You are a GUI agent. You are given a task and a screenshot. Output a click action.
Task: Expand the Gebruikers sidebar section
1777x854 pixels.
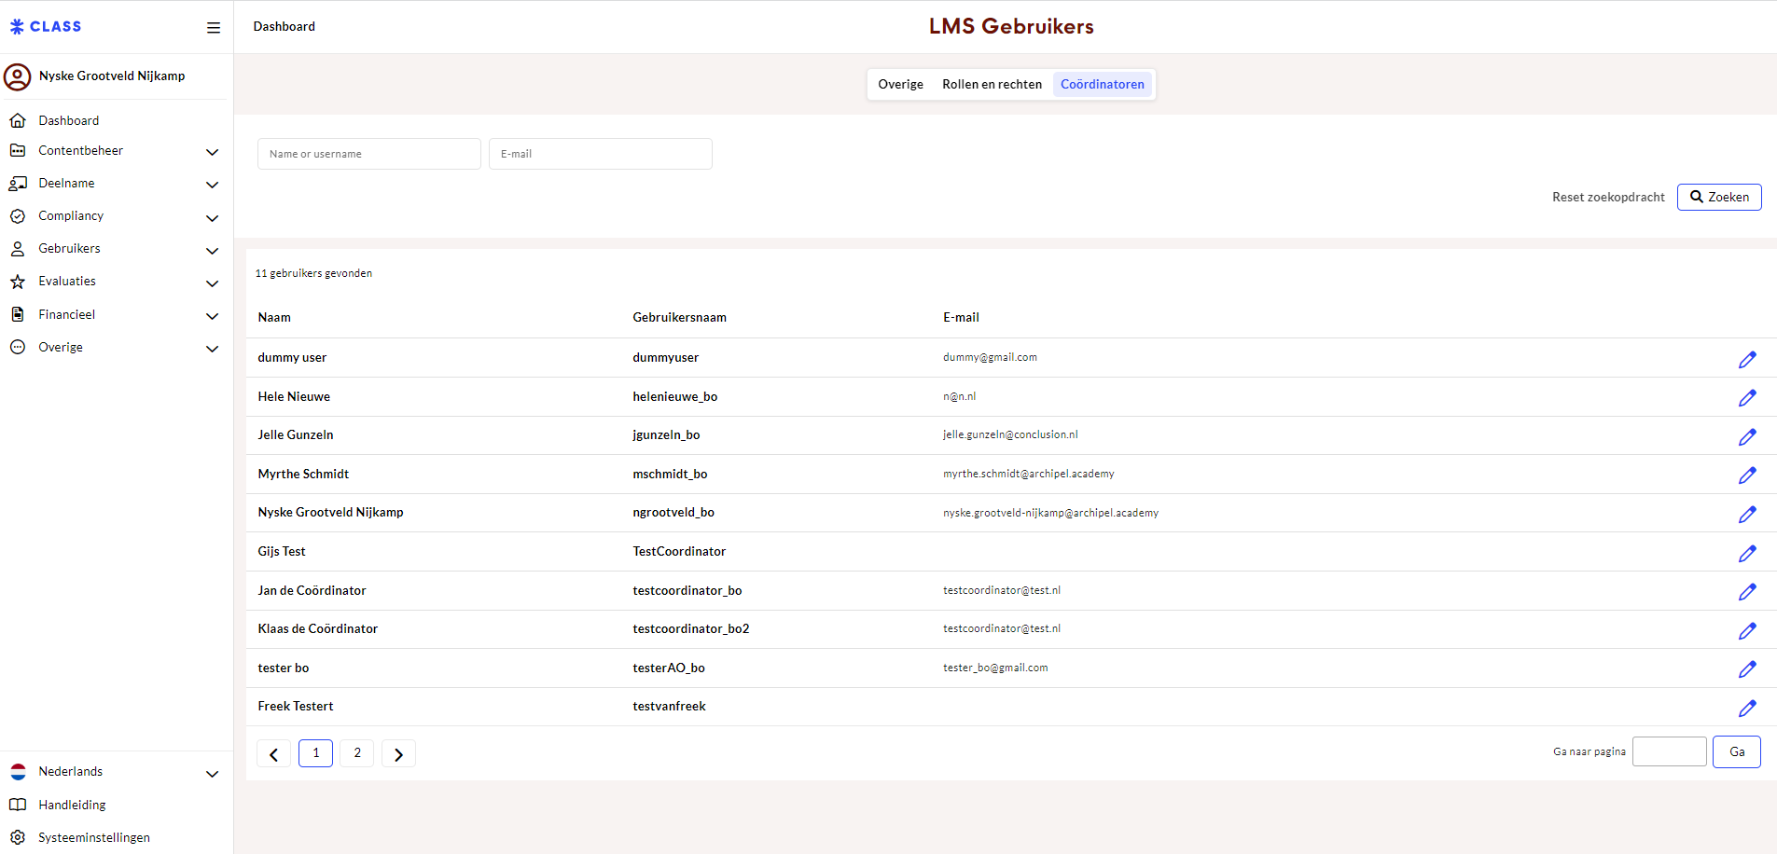point(212,250)
